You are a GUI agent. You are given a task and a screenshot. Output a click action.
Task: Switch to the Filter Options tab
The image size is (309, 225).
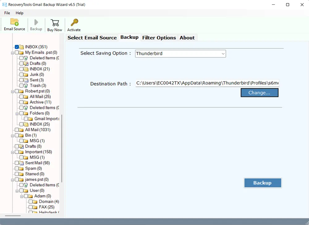[x=159, y=38]
